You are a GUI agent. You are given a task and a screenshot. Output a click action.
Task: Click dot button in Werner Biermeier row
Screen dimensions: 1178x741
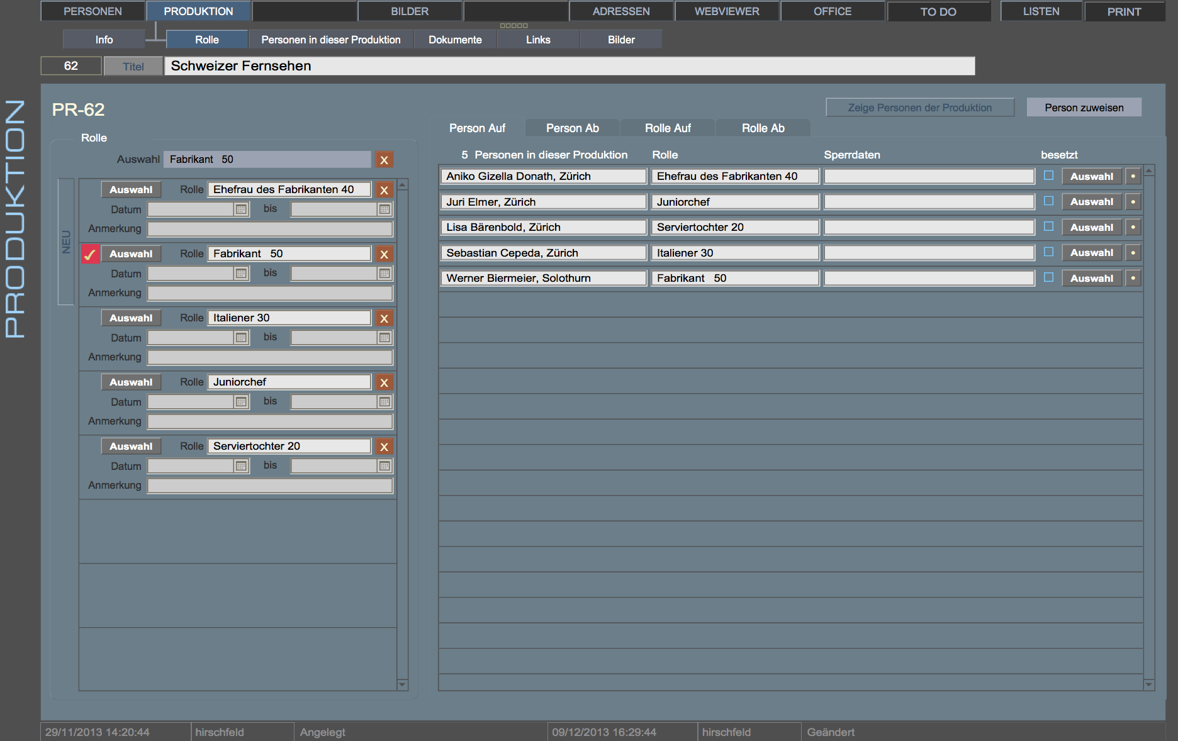tap(1133, 278)
